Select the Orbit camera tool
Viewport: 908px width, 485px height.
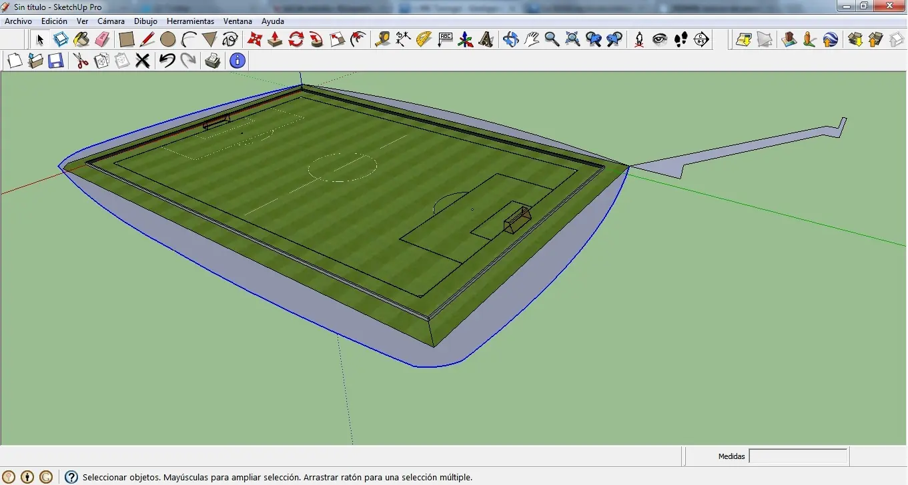[x=511, y=39]
